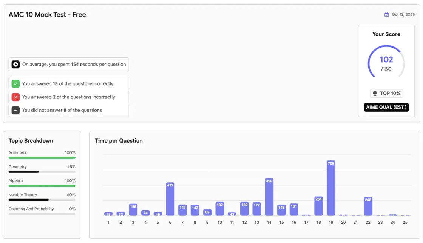423x243 pixels.
Task: Click the green checkmark correct-answers icon
Action: click(x=15, y=84)
